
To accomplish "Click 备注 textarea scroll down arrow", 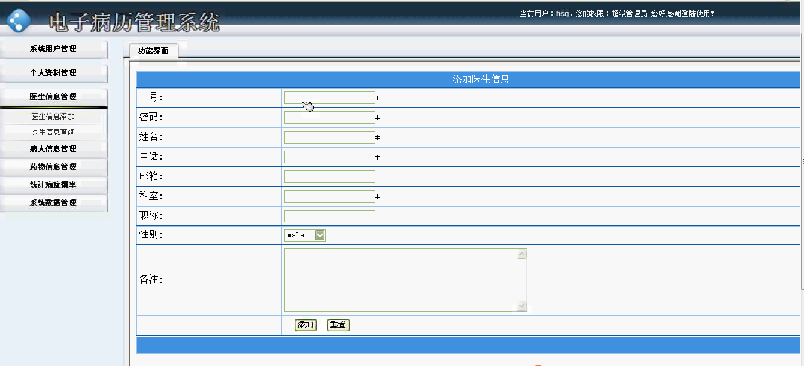I will (521, 306).
